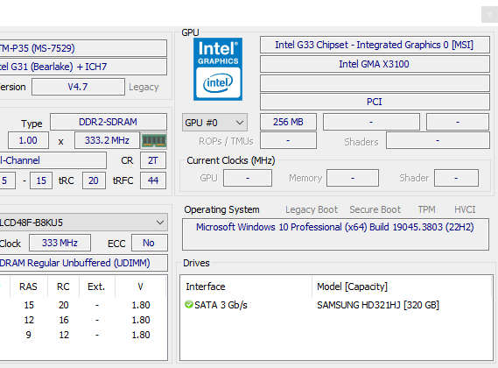498x368 pixels.
Task: Click the 2T command rate value
Action: click(x=153, y=160)
